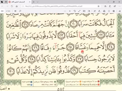Minimize the Edge window
The image size is (122, 91).
tap(109, 2)
